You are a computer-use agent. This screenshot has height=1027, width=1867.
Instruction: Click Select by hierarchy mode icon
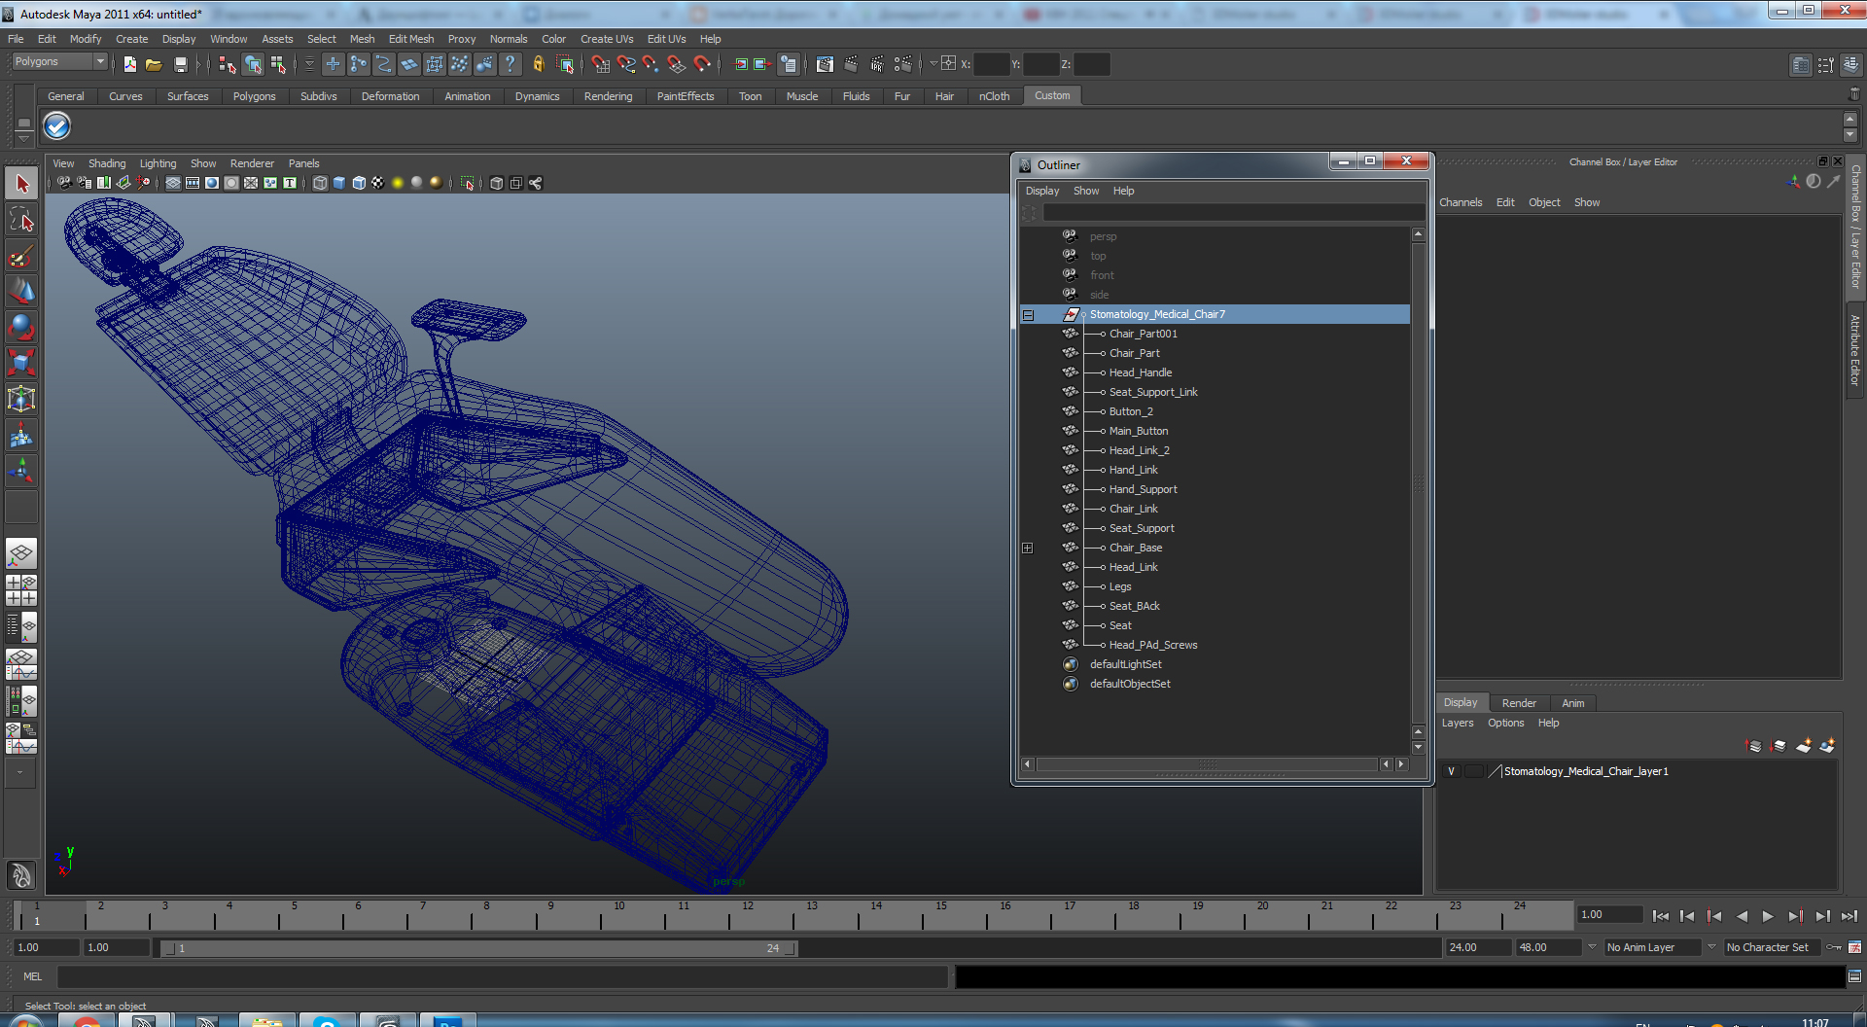tap(228, 64)
